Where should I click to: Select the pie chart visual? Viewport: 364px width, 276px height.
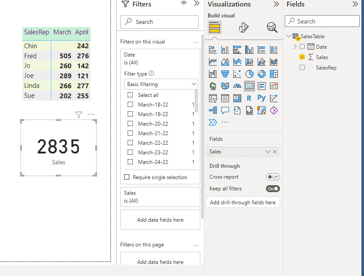[249, 74]
